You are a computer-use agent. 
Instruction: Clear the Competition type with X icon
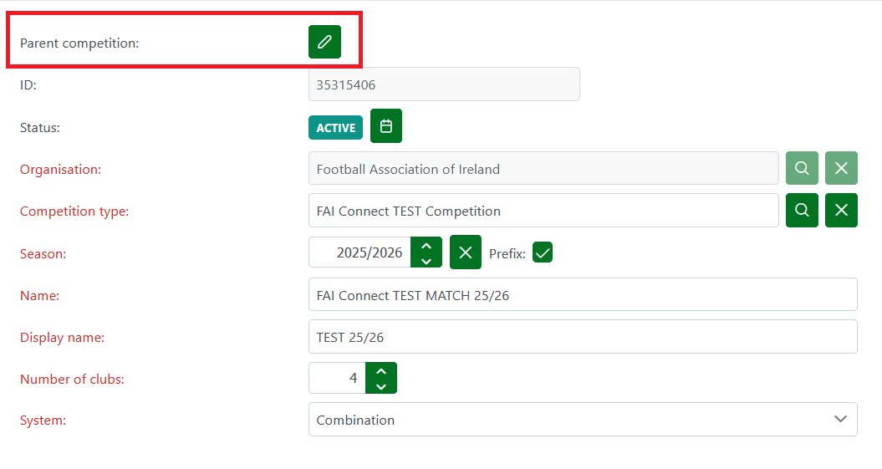[841, 210]
